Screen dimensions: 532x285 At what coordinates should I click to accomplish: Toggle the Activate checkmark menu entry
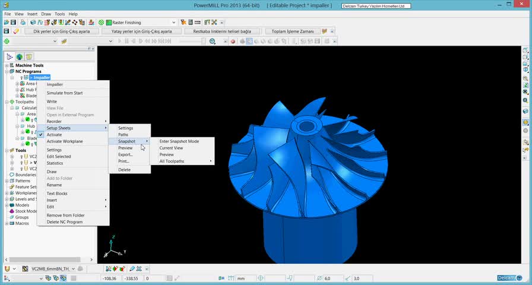coord(73,135)
